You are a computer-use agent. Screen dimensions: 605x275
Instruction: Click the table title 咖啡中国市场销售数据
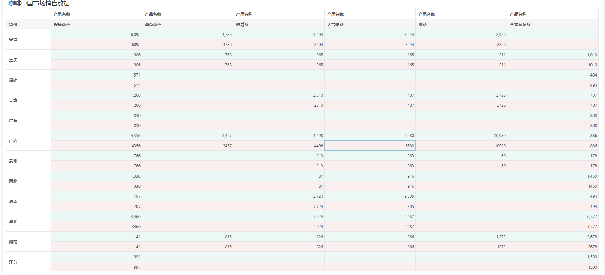pyautogui.click(x=39, y=3)
